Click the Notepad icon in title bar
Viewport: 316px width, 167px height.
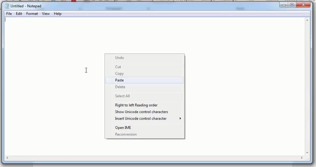point(7,6)
